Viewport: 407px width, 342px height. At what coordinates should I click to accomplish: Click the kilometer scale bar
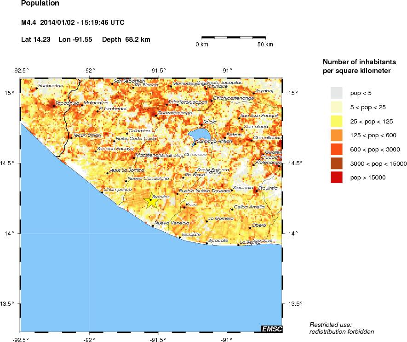click(x=233, y=36)
